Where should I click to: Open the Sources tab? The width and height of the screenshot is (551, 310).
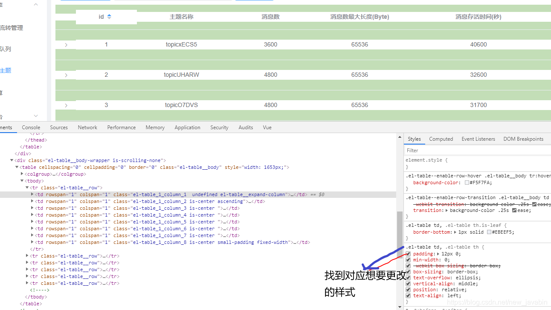click(59, 127)
